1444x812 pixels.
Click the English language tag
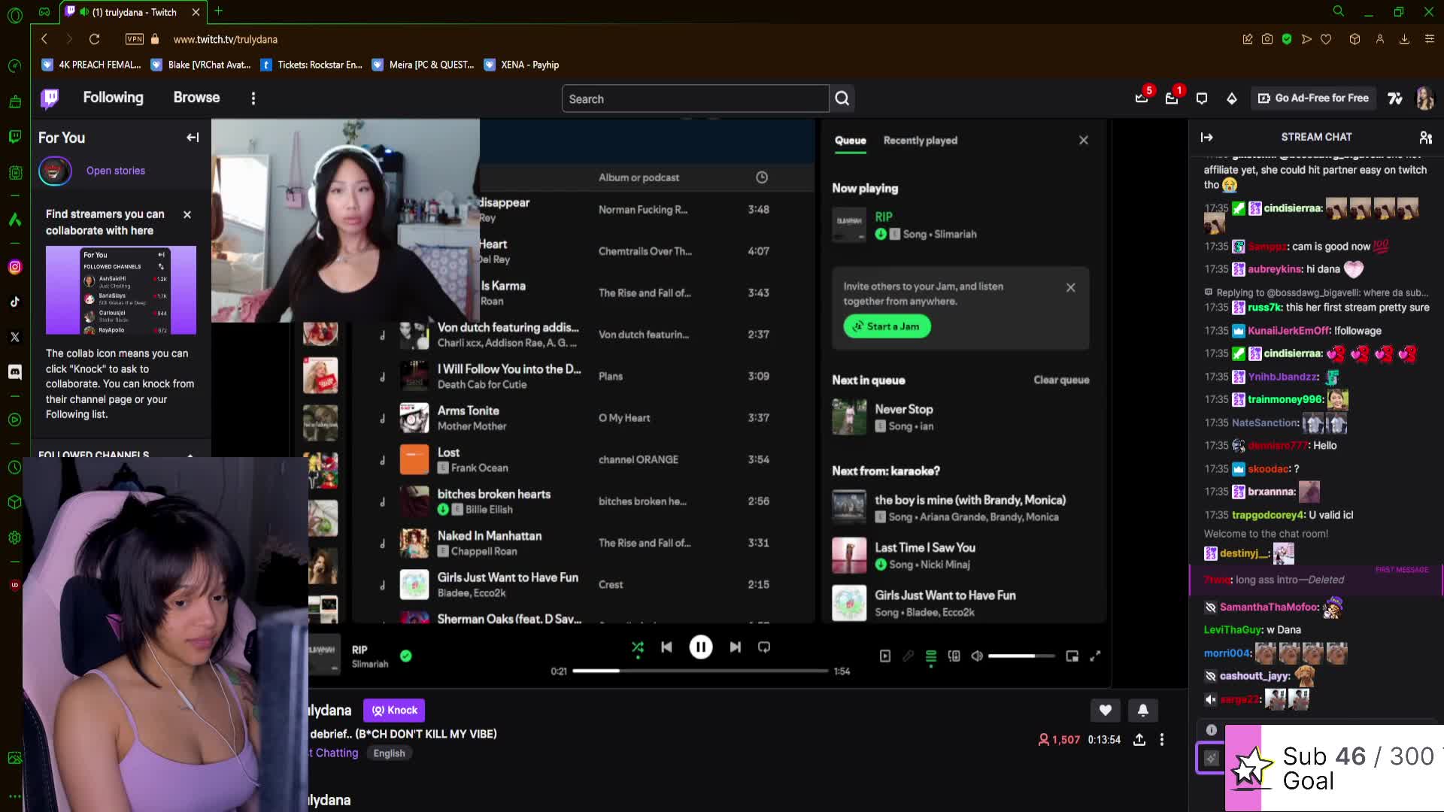389,753
